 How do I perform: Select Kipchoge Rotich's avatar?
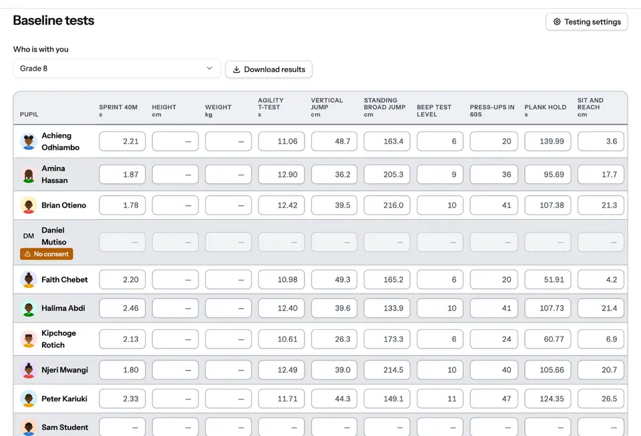click(x=29, y=339)
